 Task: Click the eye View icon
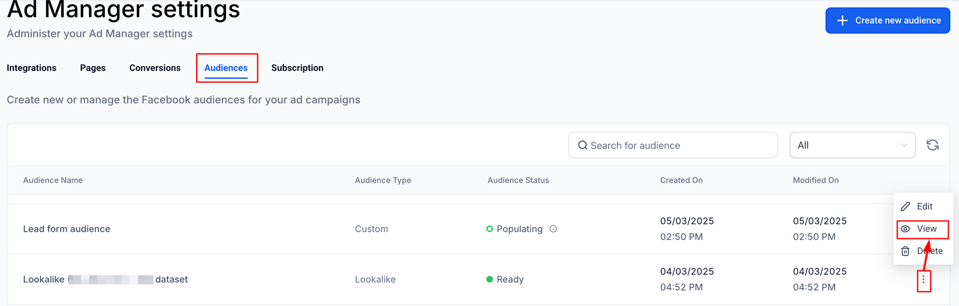pos(905,229)
